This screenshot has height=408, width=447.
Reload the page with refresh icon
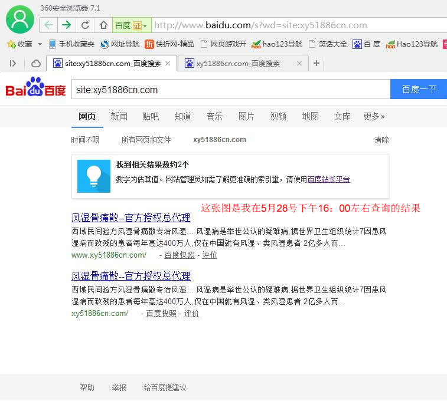[x=85, y=25]
